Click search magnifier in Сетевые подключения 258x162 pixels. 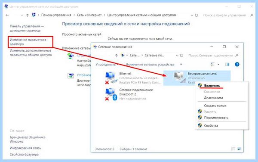pyautogui.click(x=237, y=56)
